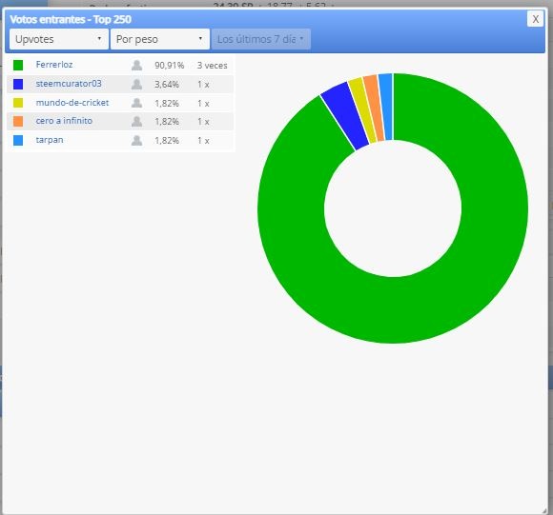
Task: Click the user avatar icon beside mundo-de-cricket
Action: 137,103
